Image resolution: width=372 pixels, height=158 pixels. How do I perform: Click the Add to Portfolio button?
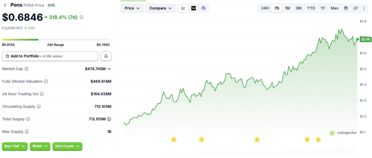point(50,56)
